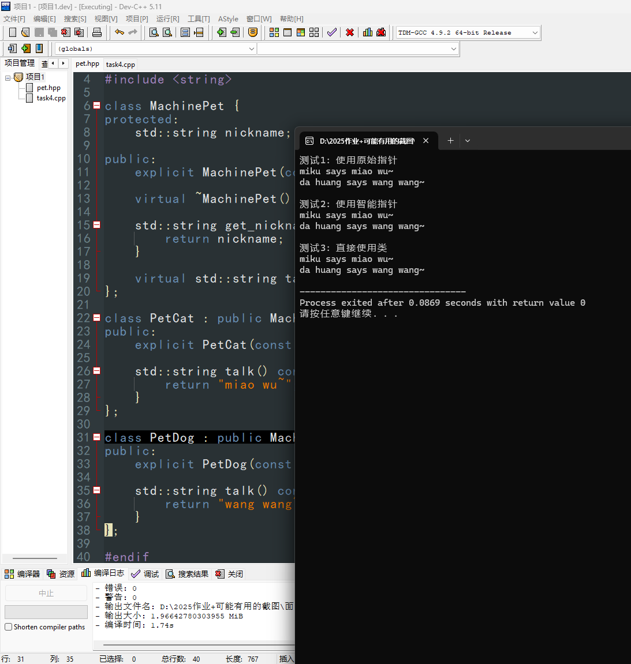Viewport: 631px width, 664px height.
Task: Click the Compile and Run toolbar icon
Action: tap(300, 32)
